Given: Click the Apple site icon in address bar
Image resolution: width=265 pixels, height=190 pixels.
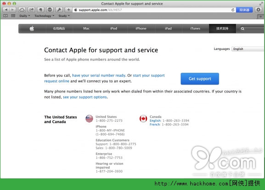Looking at the screenshot, I should coord(76,10).
